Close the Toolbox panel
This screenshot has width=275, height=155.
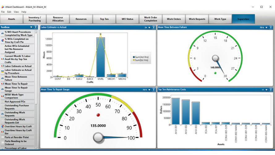click(36, 27)
